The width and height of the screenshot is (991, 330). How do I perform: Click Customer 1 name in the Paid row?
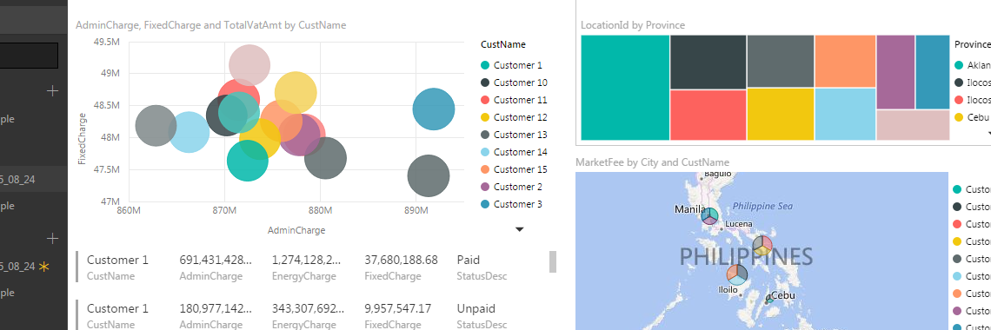(x=117, y=260)
